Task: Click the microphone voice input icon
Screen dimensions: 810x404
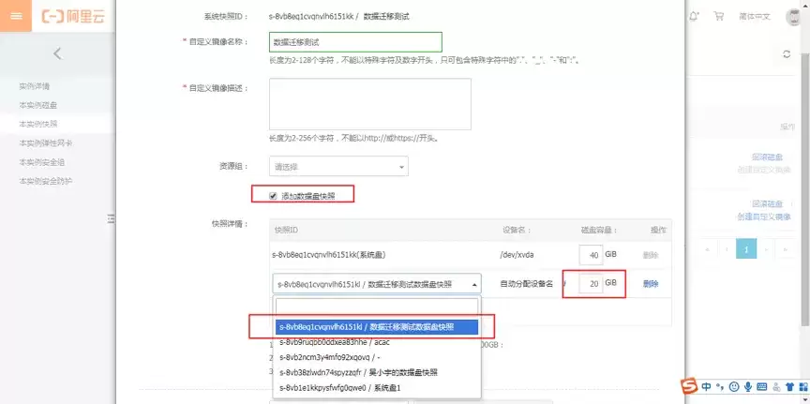Action: click(x=747, y=386)
